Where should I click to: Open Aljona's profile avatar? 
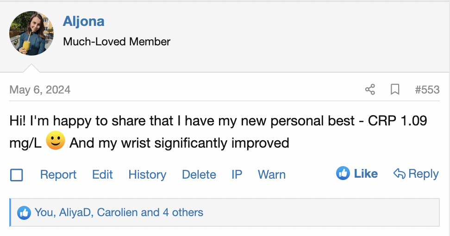[x=31, y=33]
